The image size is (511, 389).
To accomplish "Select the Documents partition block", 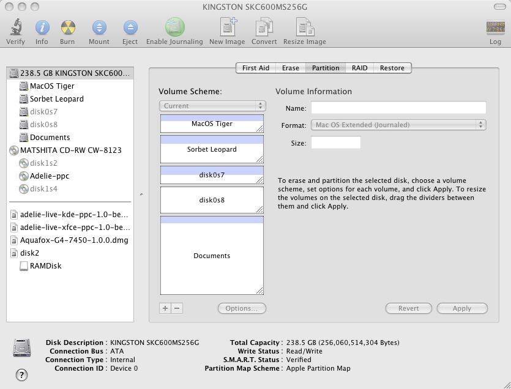I will [x=212, y=256].
